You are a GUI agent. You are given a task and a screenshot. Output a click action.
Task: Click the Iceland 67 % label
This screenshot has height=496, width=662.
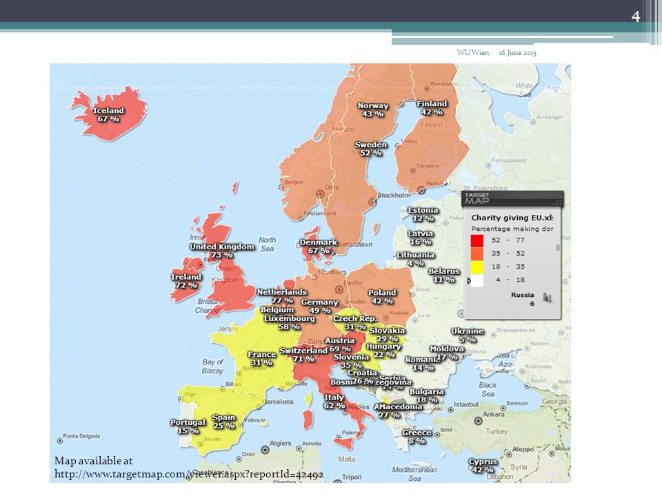click(x=108, y=115)
